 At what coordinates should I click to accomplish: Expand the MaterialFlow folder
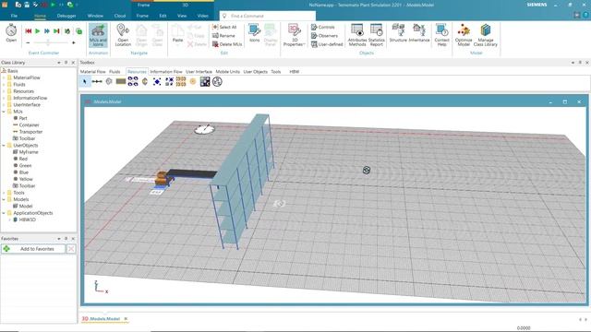[4, 77]
